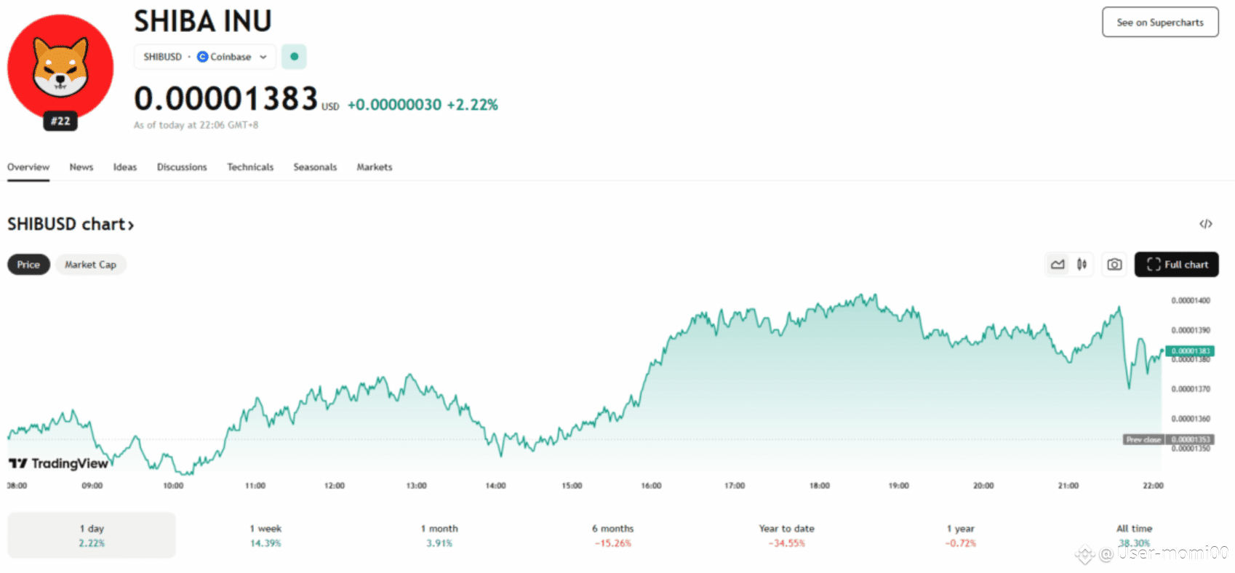Select the 1 year range
This screenshot has width=1235, height=573.
(961, 535)
